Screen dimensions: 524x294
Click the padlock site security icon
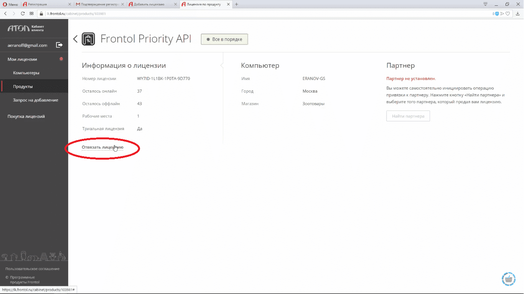click(42, 13)
